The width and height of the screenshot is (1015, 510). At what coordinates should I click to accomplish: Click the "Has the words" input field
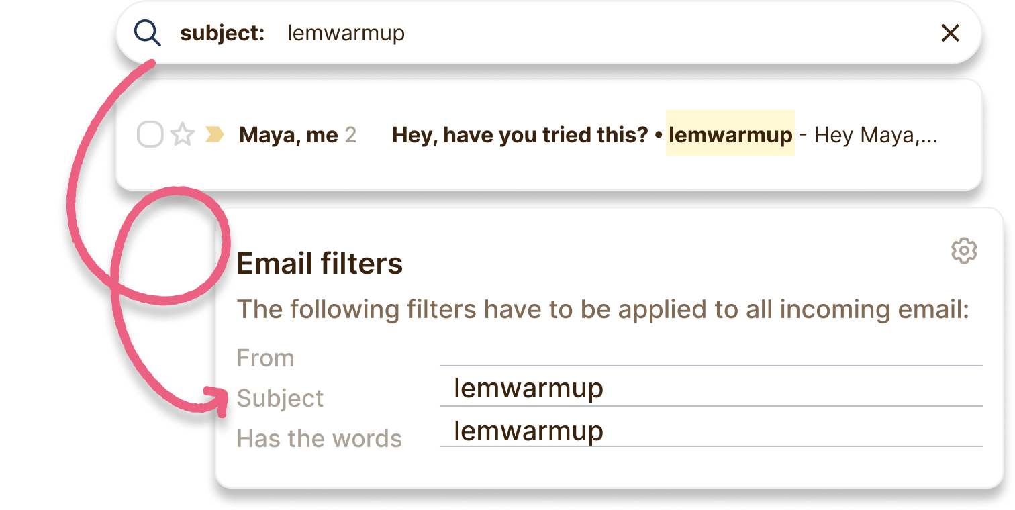tap(710, 431)
